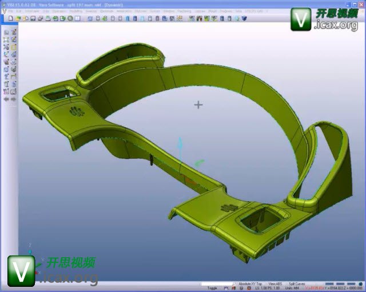Screen dimensions: 366x292
Task: Click the blue round icon at status bar end
Action: (x=361, y=284)
